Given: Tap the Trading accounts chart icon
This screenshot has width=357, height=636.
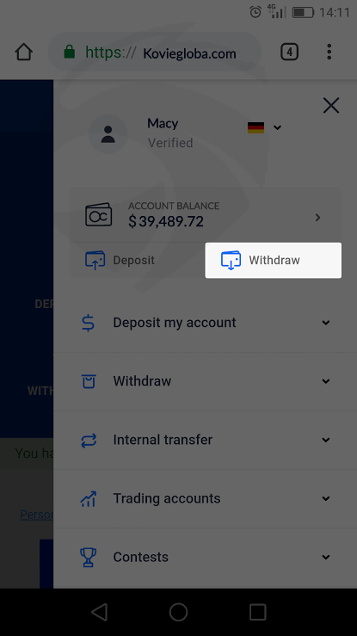Looking at the screenshot, I should pos(89,498).
